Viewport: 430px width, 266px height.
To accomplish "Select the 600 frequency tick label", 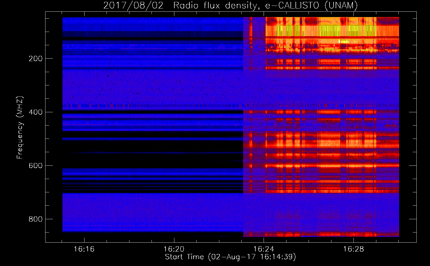I will click(36, 165).
